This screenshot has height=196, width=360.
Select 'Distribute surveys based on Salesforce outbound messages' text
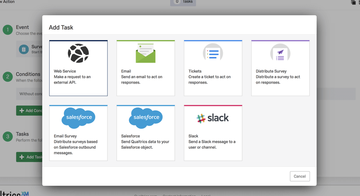coord(75,147)
